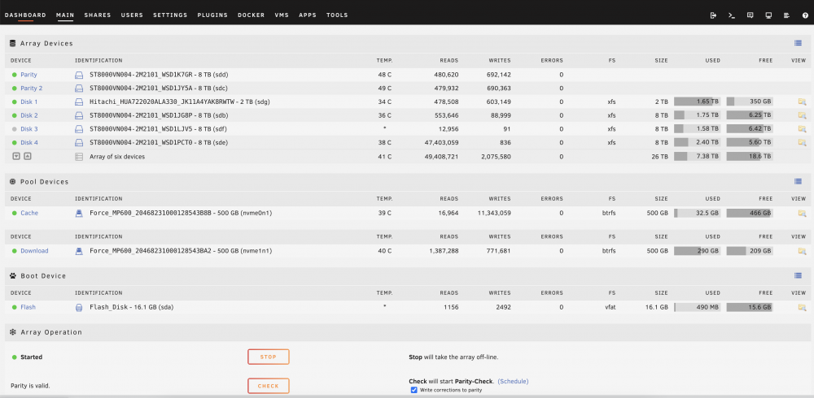Open the Download pool device link
814x398 pixels.
pos(34,251)
